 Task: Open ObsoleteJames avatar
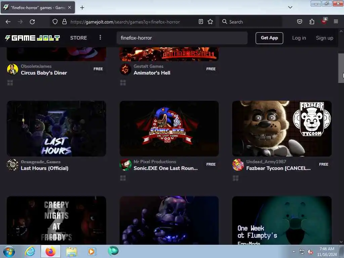tap(12, 69)
